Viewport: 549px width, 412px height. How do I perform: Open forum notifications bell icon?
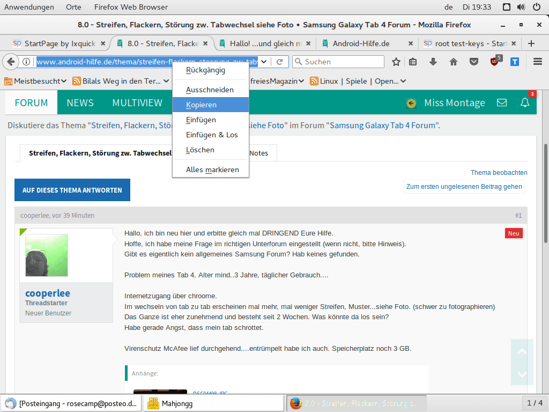(x=525, y=102)
